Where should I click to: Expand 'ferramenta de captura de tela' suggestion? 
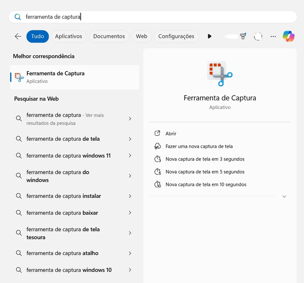130,139
